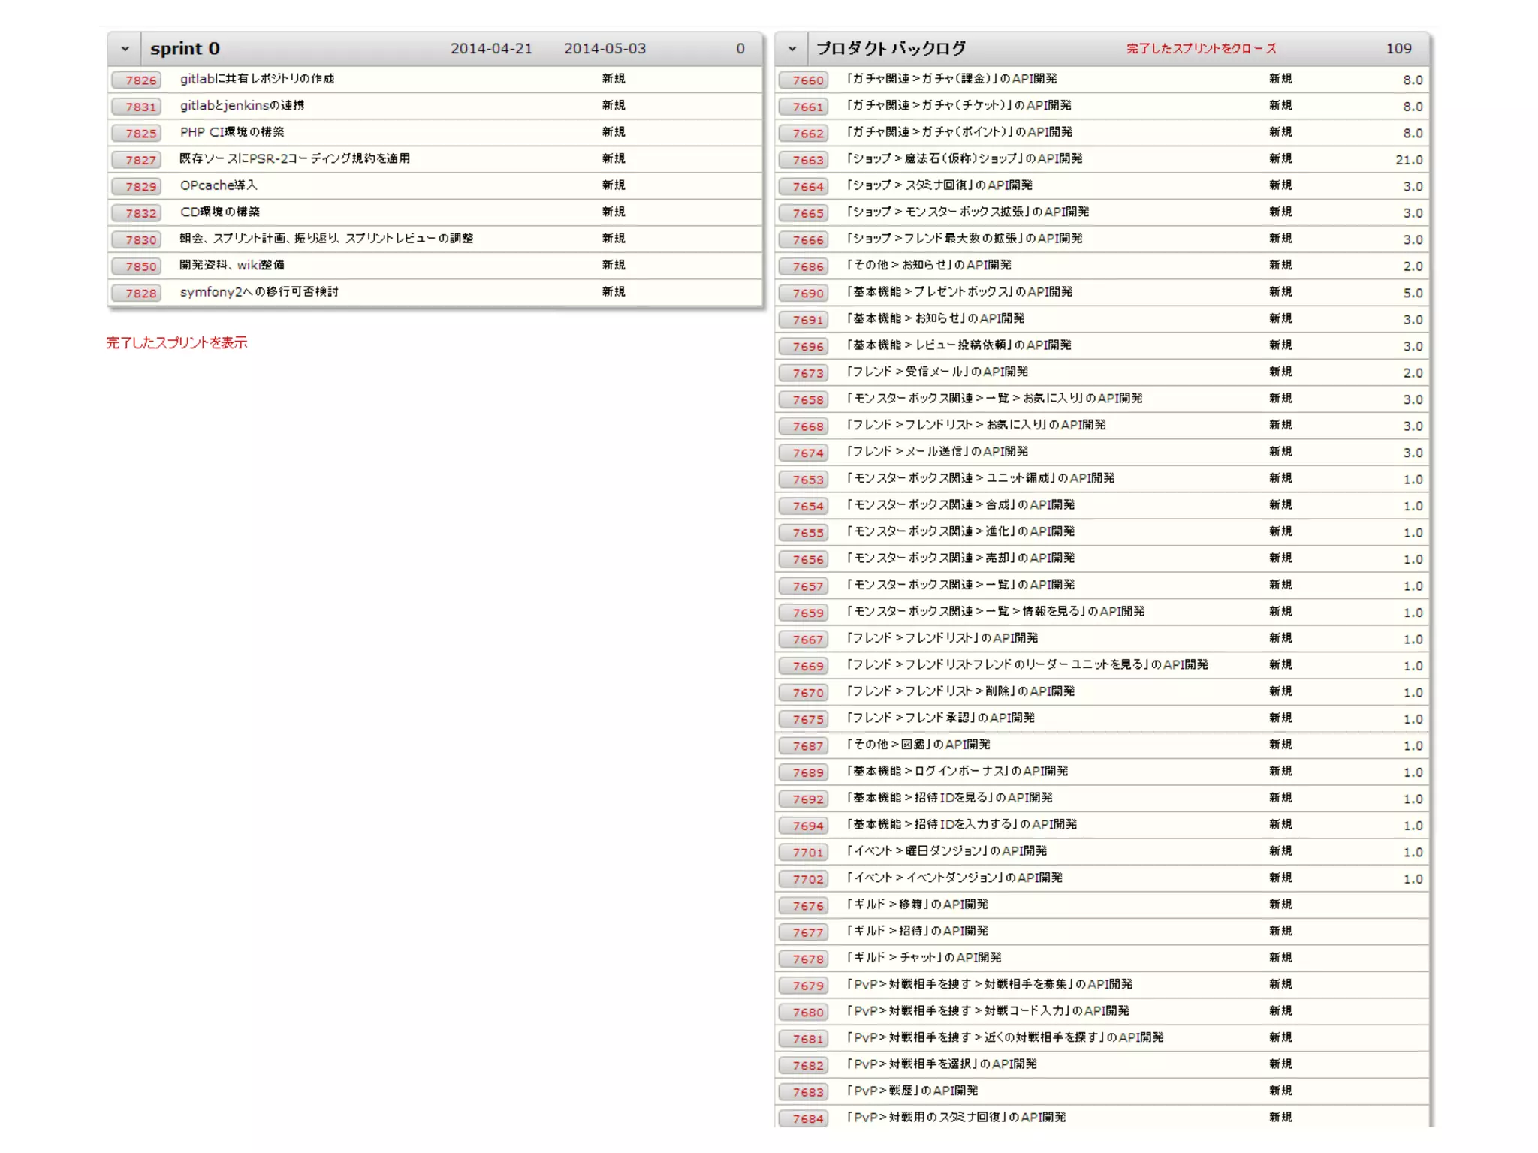Viewport: 1538px width, 1153px height.
Task: Open the product backlog menu arrow
Action: pos(792,49)
